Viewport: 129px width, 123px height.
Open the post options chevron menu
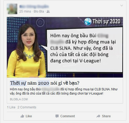tap(122, 5)
